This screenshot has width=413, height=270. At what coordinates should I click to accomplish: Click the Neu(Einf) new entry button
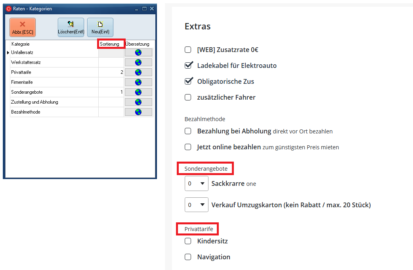point(100,27)
